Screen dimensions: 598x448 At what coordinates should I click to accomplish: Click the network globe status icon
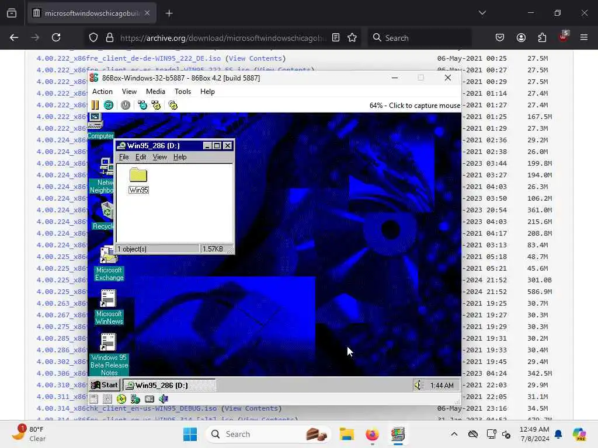pos(135,399)
